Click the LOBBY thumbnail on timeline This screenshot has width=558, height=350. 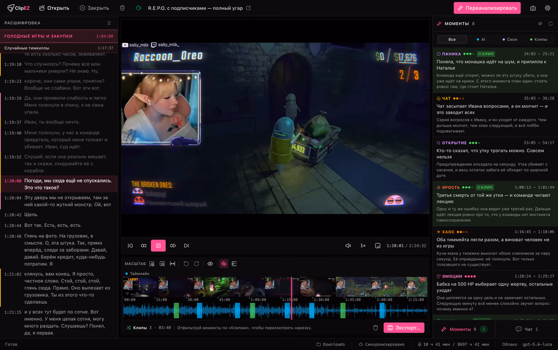coord(141,287)
